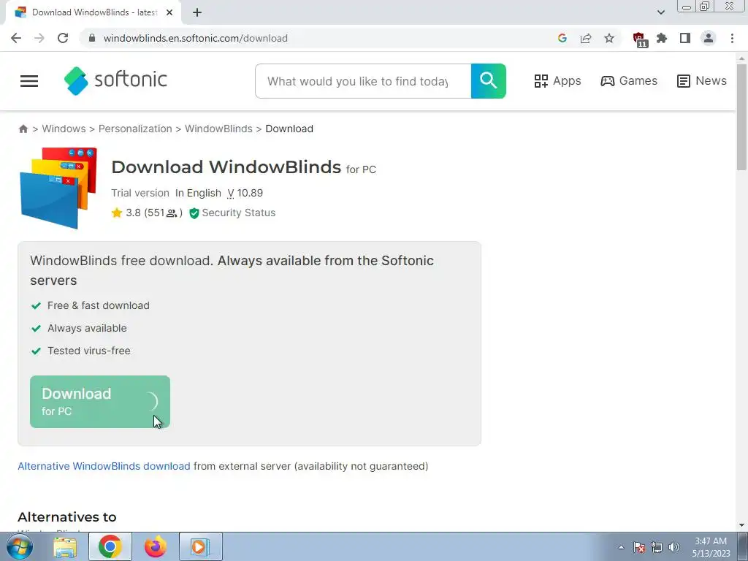
Task: Click the Softonic logo
Action: tap(115, 80)
